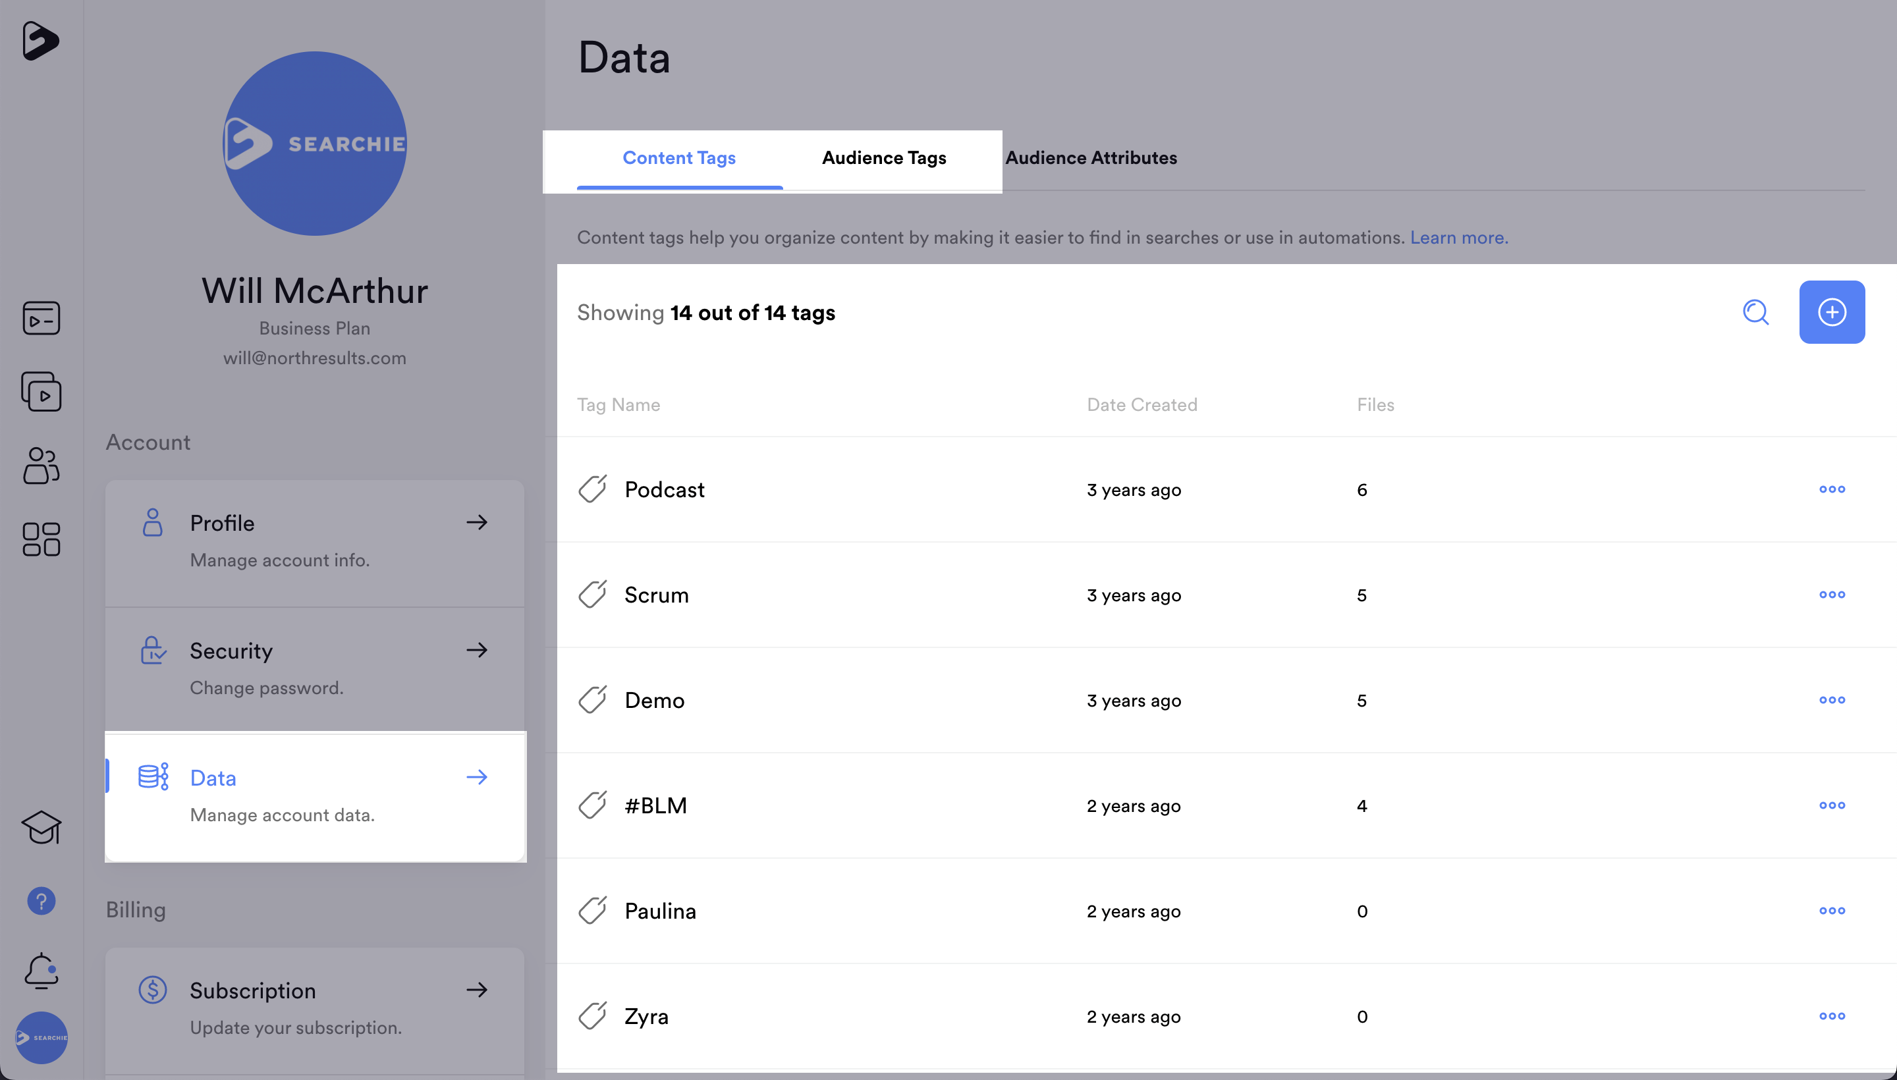
Task: Open the media library play icon in the sidebar
Action: click(x=41, y=392)
